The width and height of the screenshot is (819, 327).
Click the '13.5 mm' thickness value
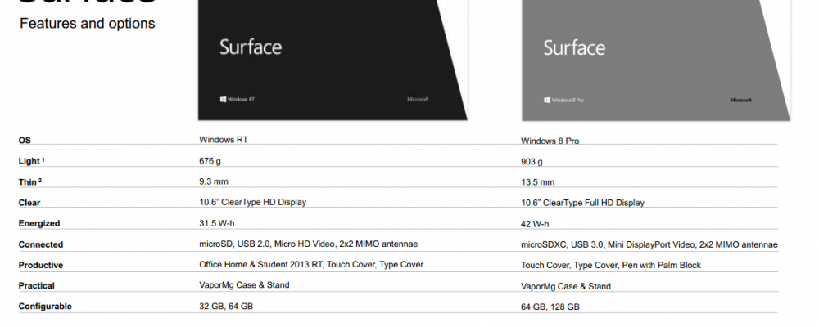(537, 182)
